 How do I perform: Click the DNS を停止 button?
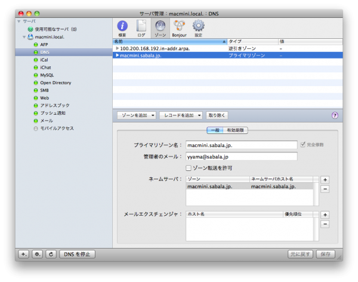point(77,254)
